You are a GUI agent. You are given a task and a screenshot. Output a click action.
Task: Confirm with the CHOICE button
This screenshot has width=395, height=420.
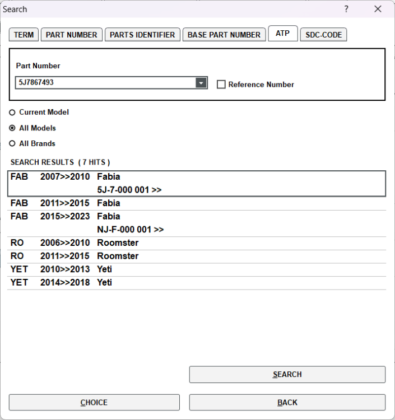click(x=94, y=402)
